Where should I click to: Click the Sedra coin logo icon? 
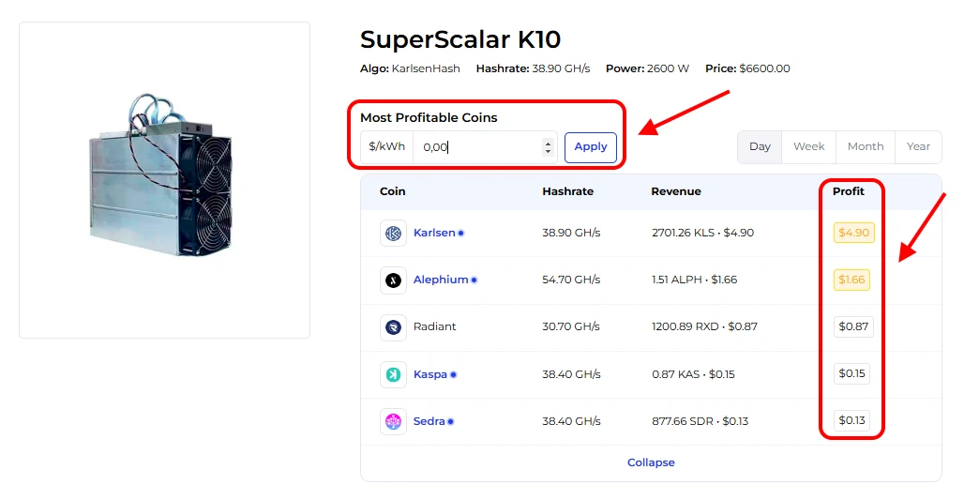click(x=393, y=421)
